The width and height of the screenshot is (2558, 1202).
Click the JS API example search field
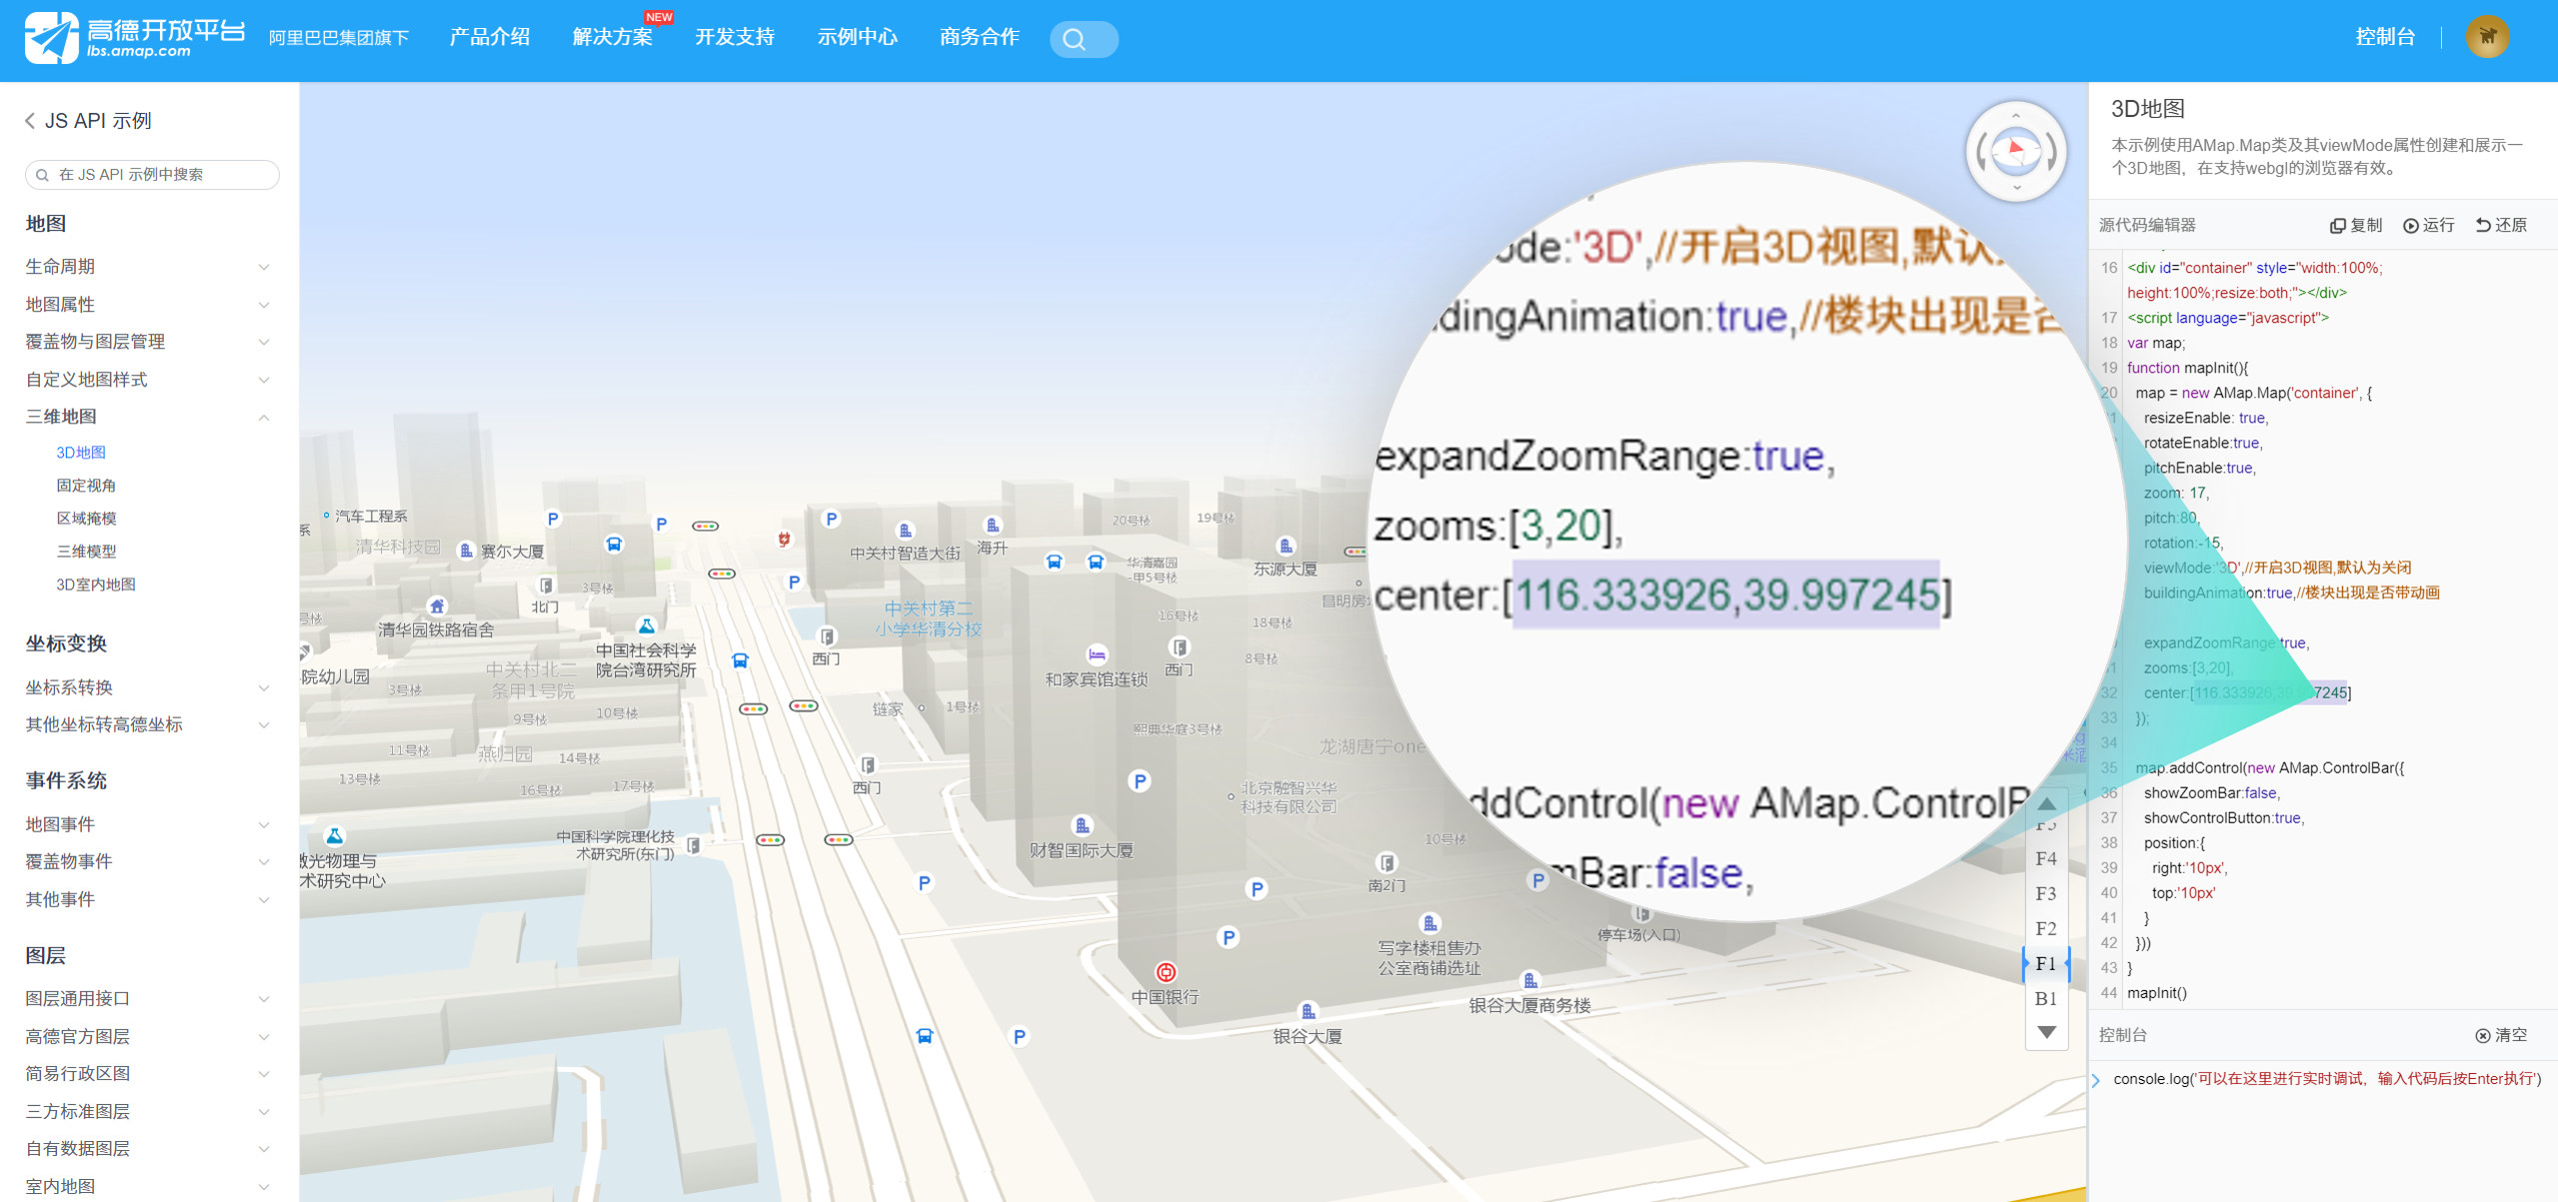point(152,175)
